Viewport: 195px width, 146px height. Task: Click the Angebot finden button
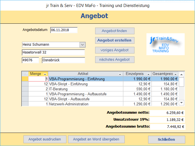click(115, 31)
